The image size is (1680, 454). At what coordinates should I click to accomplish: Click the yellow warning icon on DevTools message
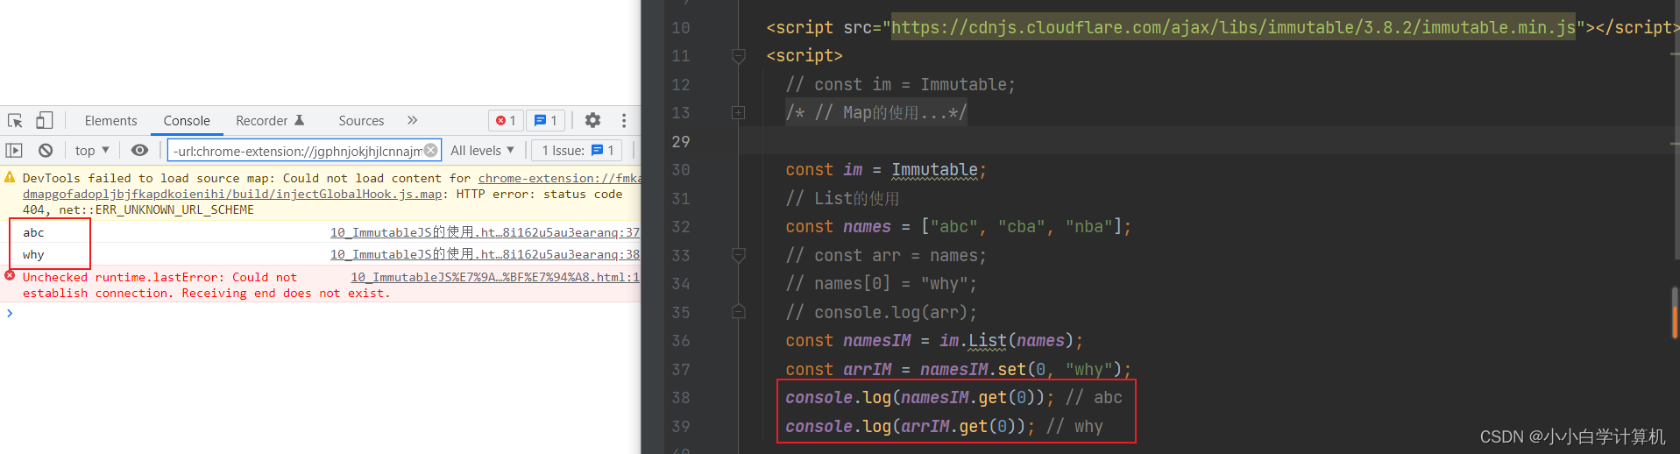pyautogui.click(x=11, y=177)
